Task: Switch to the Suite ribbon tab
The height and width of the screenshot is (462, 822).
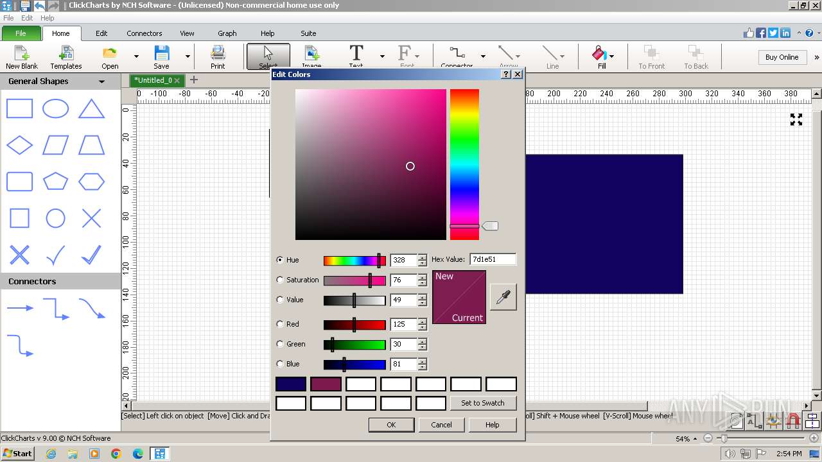Action: [308, 33]
